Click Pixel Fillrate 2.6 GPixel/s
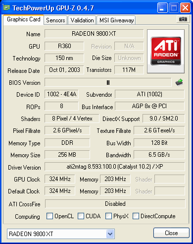The image size is (193, 244). coord(67,130)
